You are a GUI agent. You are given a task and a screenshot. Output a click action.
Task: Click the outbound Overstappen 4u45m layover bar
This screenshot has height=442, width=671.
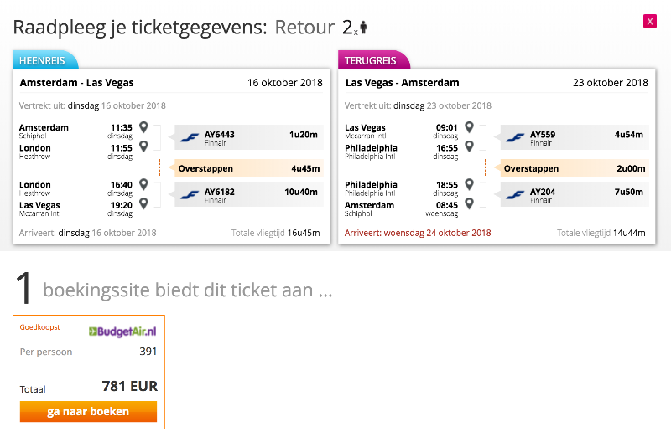coord(248,168)
